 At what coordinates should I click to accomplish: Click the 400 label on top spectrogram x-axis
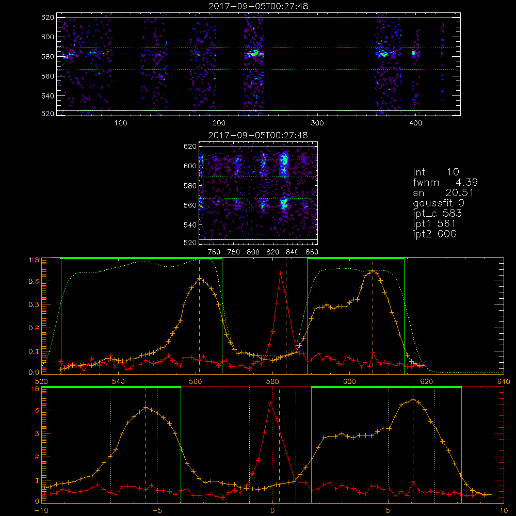[x=415, y=123]
